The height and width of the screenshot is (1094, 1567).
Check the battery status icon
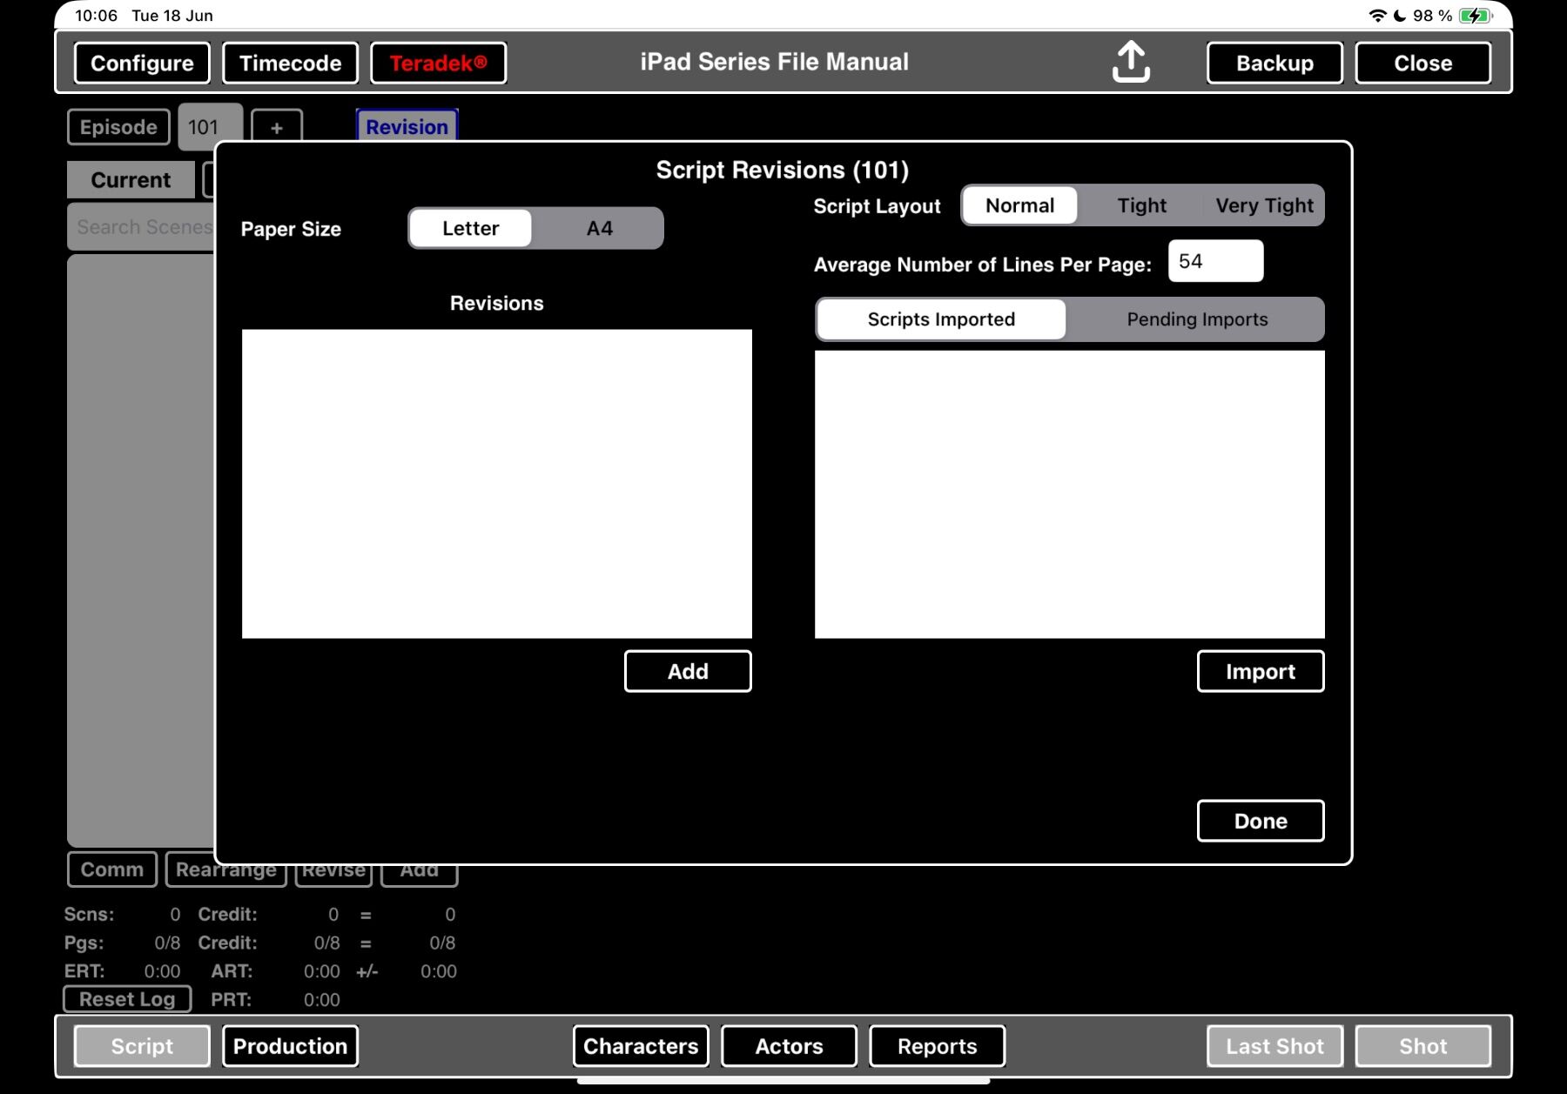(1476, 16)
